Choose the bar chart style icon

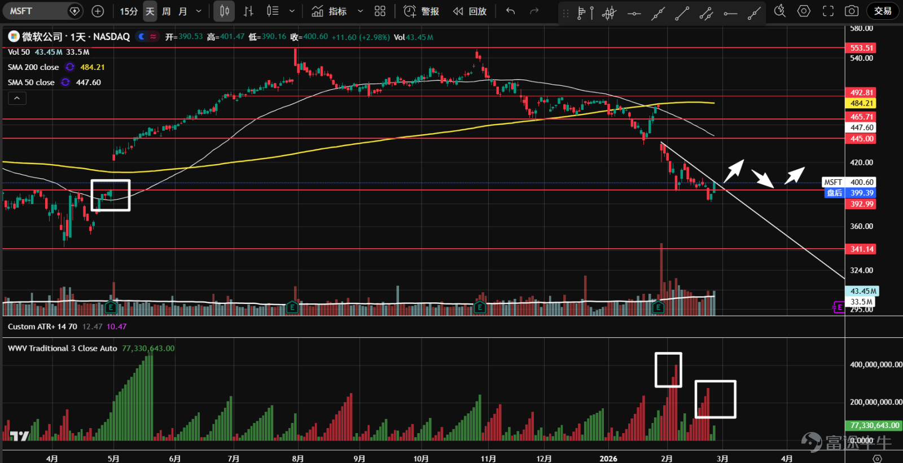coord(248,11)
